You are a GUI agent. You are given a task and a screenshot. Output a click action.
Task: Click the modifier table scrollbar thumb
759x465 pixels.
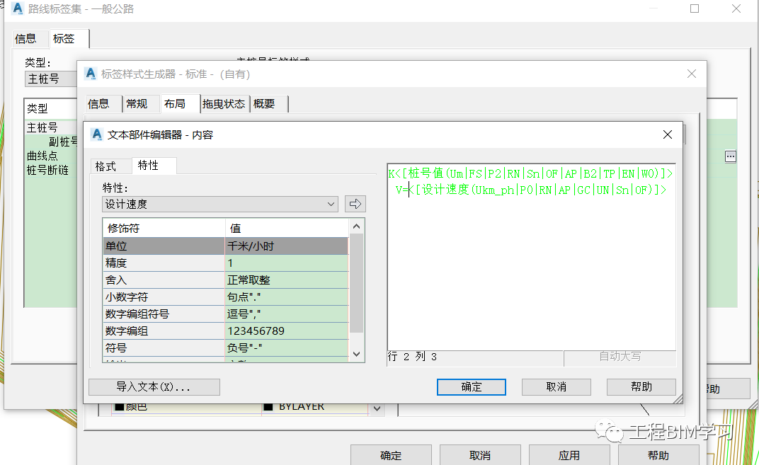coord(356,283)
